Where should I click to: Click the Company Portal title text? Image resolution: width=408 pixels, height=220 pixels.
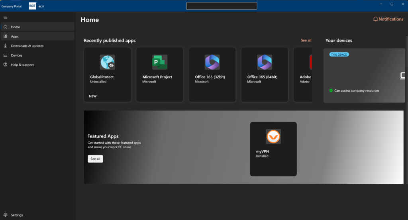12,6
